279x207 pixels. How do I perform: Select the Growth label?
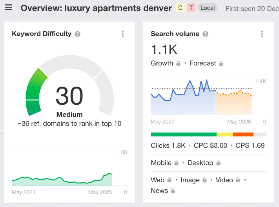pos(162,63)
